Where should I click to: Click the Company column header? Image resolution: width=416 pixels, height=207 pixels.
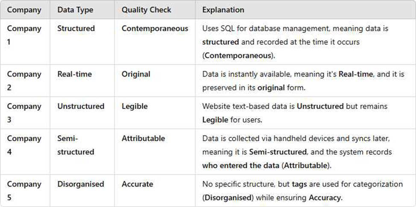pyautogui.click(x=24, y=10)
